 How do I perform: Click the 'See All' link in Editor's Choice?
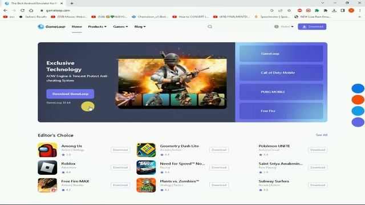tap(322, 135)
